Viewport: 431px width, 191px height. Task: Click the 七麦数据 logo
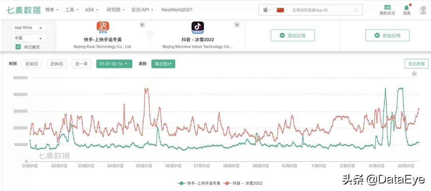pos(24,10)
